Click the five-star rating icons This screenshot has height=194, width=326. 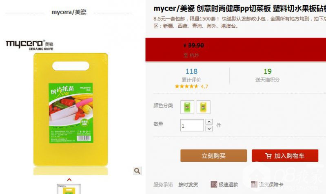186,86
